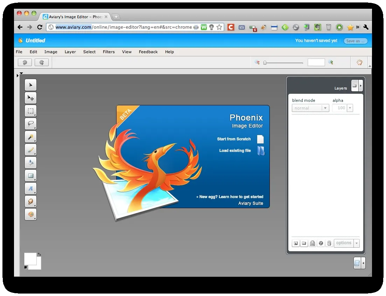Viewport: 386px width, 296px height.
Task: Open the View menu
Action: click(127, 52)
